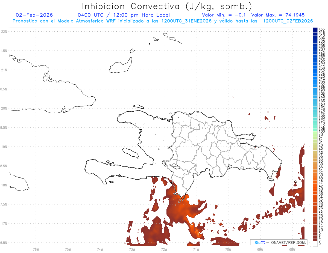
Task: Click the 75W longitude label
Action: (x=68, y=249)
